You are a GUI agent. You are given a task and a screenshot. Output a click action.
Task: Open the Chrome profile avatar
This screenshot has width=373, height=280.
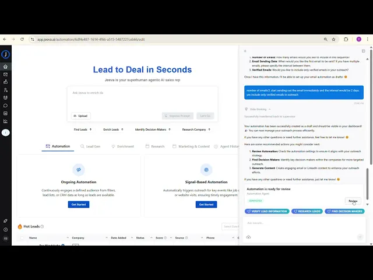pyautogui.click(x=359, y=39)
